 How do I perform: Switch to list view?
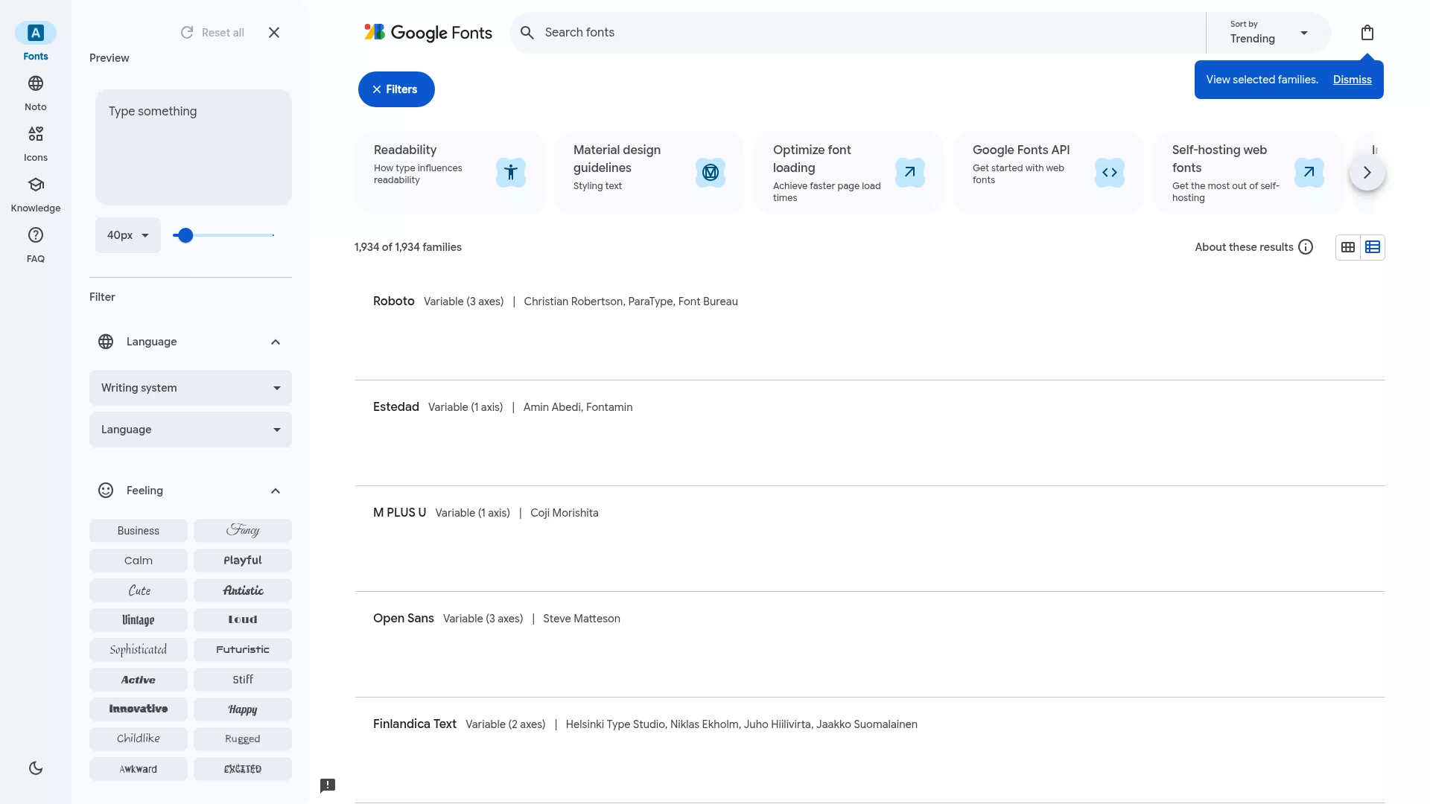(x=1373, y=247)
